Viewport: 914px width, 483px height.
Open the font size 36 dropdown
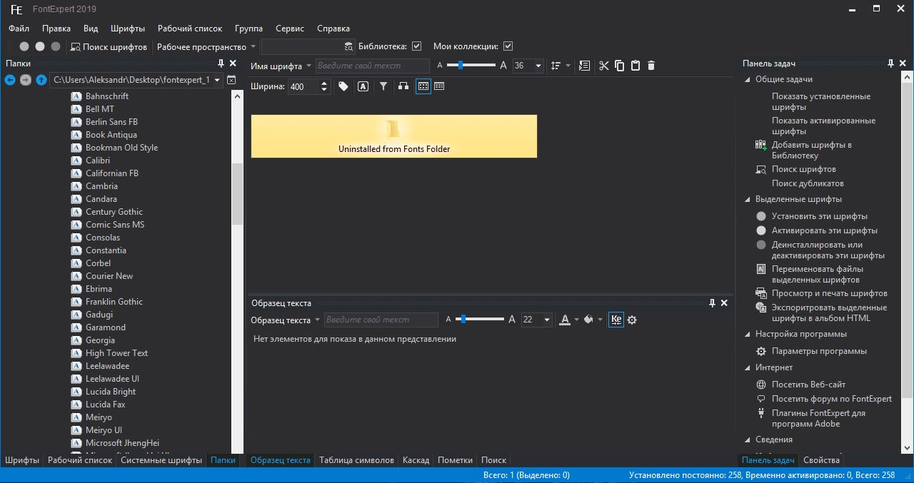[x=538, y=66]
